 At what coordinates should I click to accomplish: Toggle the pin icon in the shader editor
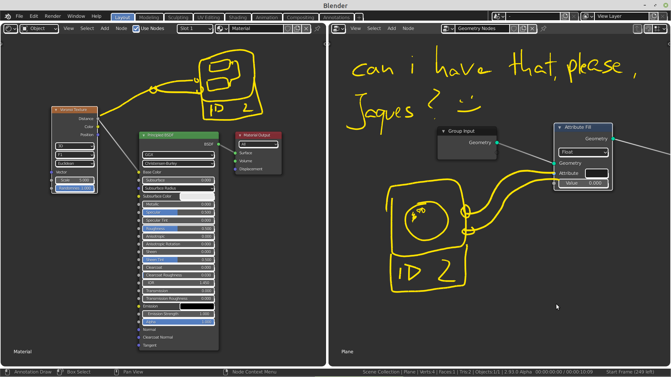[317, 29]
